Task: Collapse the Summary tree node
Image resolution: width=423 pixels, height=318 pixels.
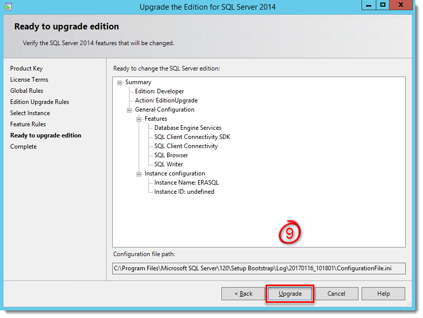Action: pyautogui.click(x=119, y=83)
